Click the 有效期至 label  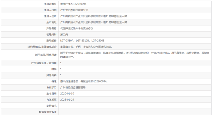click(x=51, y=100)
